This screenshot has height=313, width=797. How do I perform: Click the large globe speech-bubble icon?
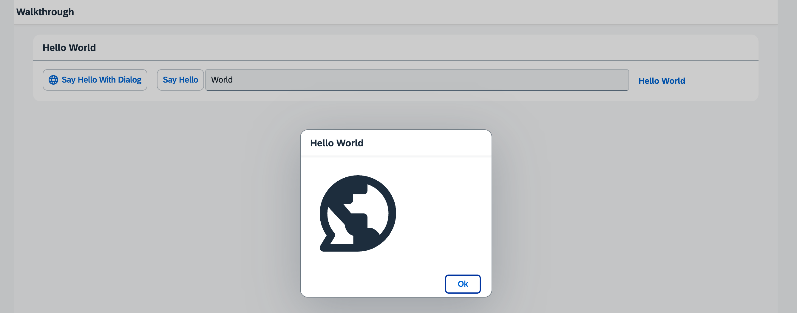tap(358, 213)
